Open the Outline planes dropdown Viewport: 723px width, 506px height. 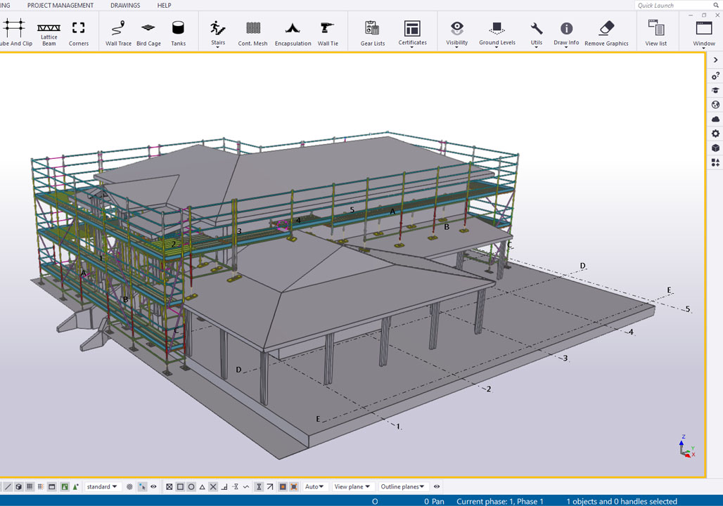pyautogui.click(x=402, y=486)
